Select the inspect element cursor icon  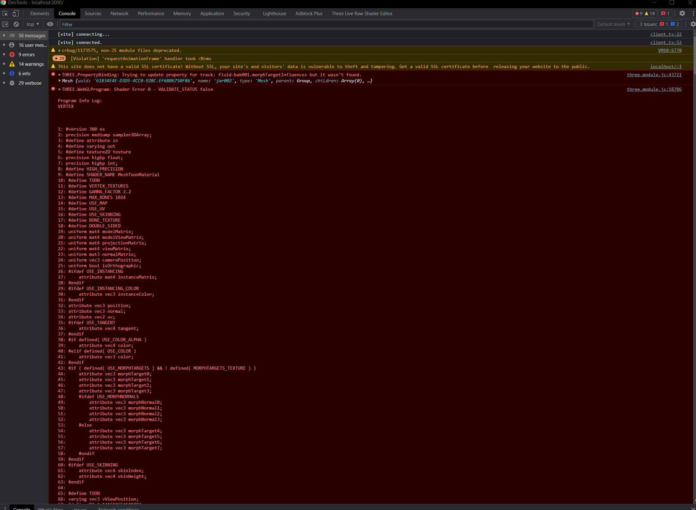click(x=5, y=13)
